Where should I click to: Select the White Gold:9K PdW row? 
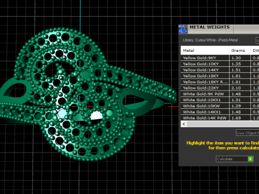point(220,94)
